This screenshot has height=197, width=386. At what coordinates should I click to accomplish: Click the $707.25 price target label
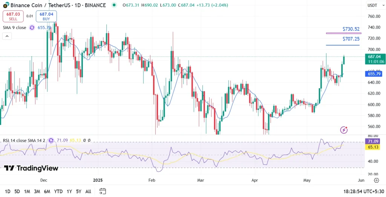tap(351, 39)
